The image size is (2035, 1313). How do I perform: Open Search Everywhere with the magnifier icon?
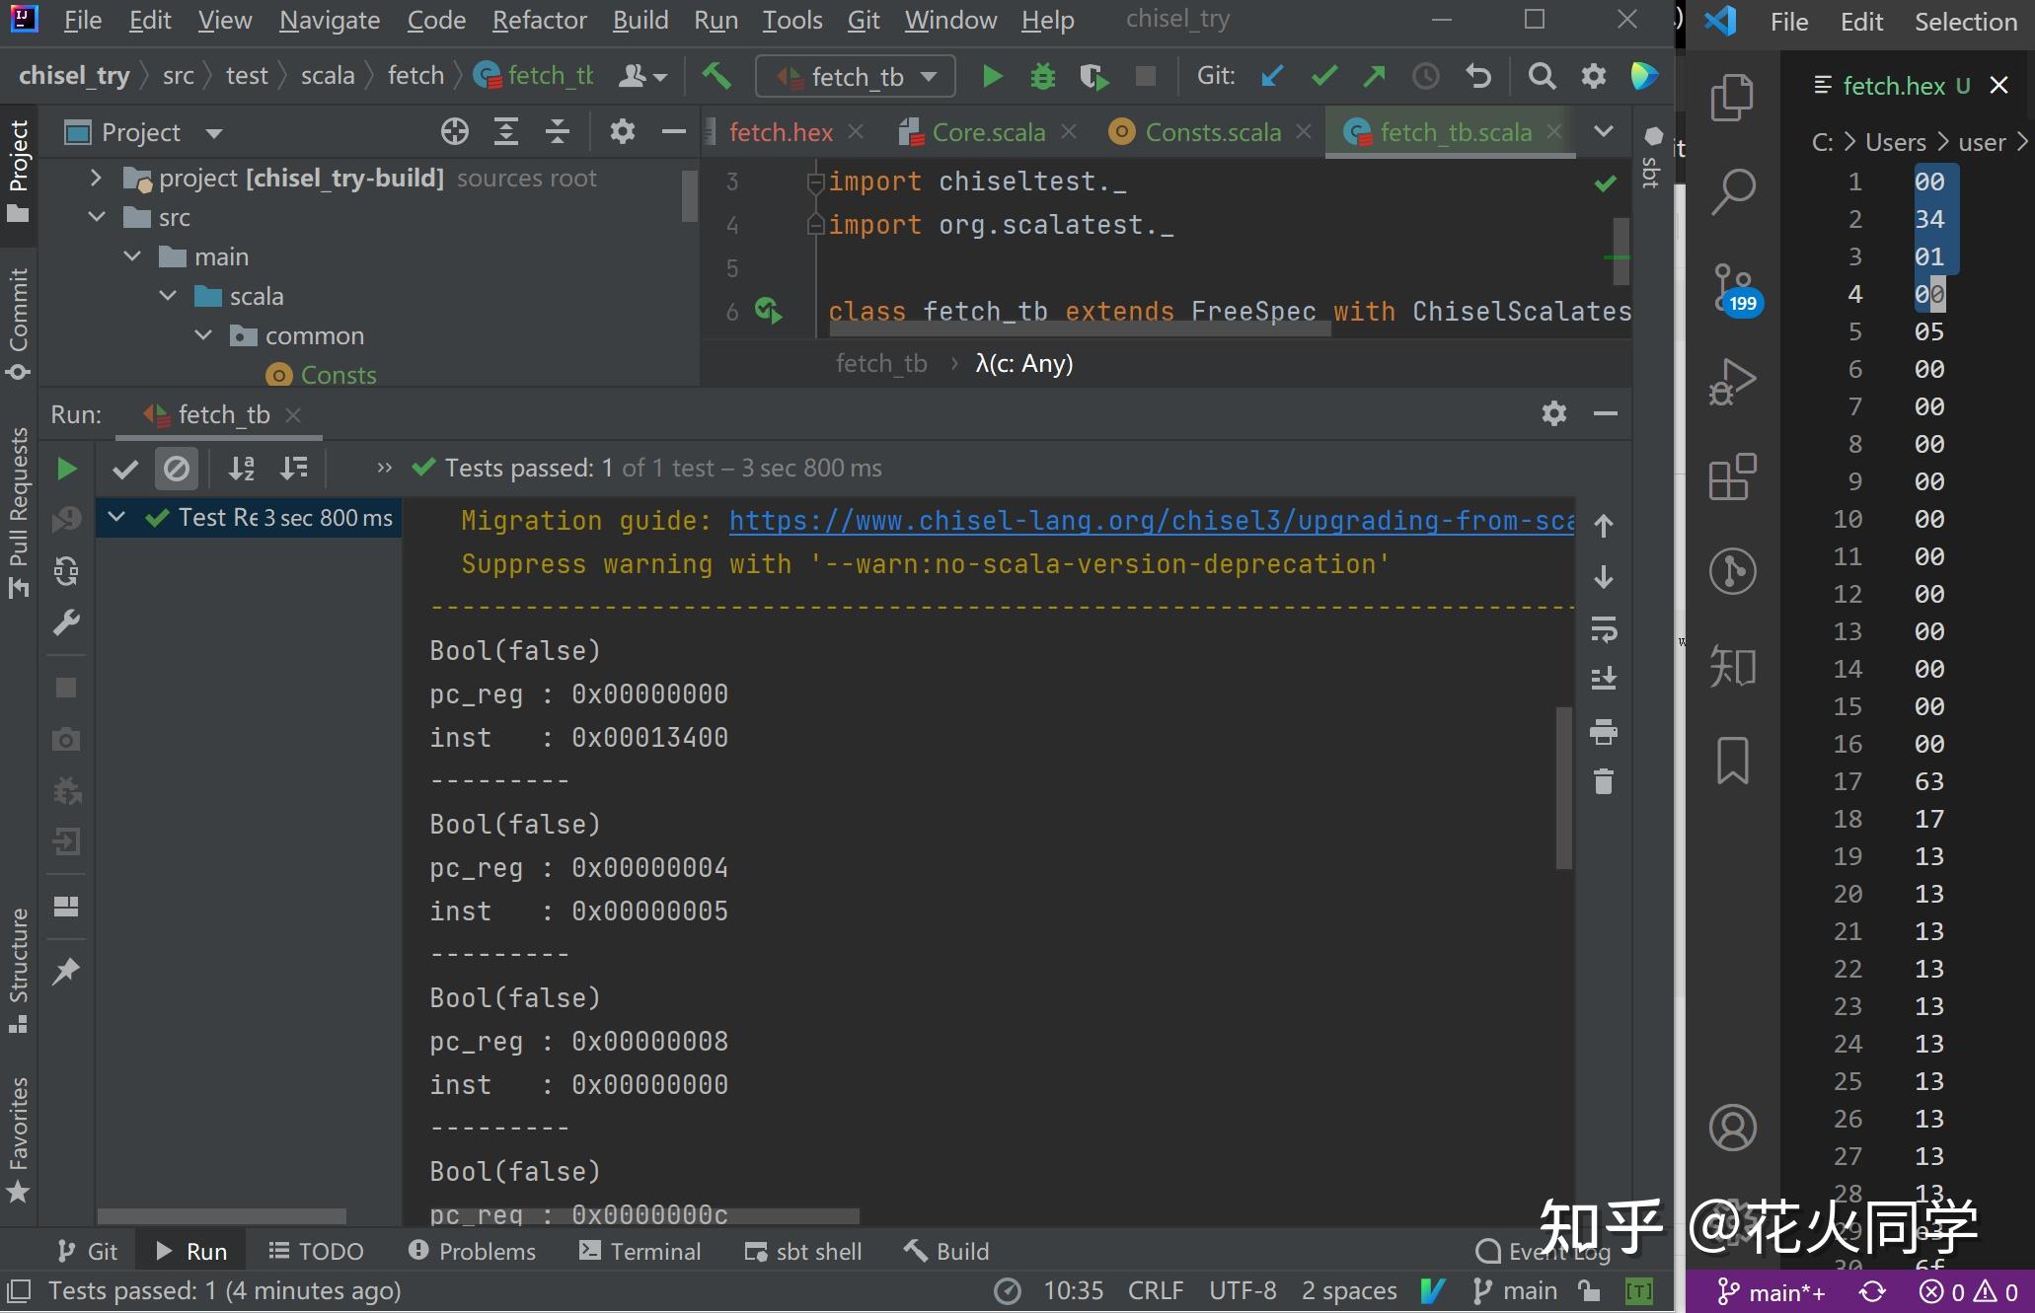click(x=1542, y=76)
